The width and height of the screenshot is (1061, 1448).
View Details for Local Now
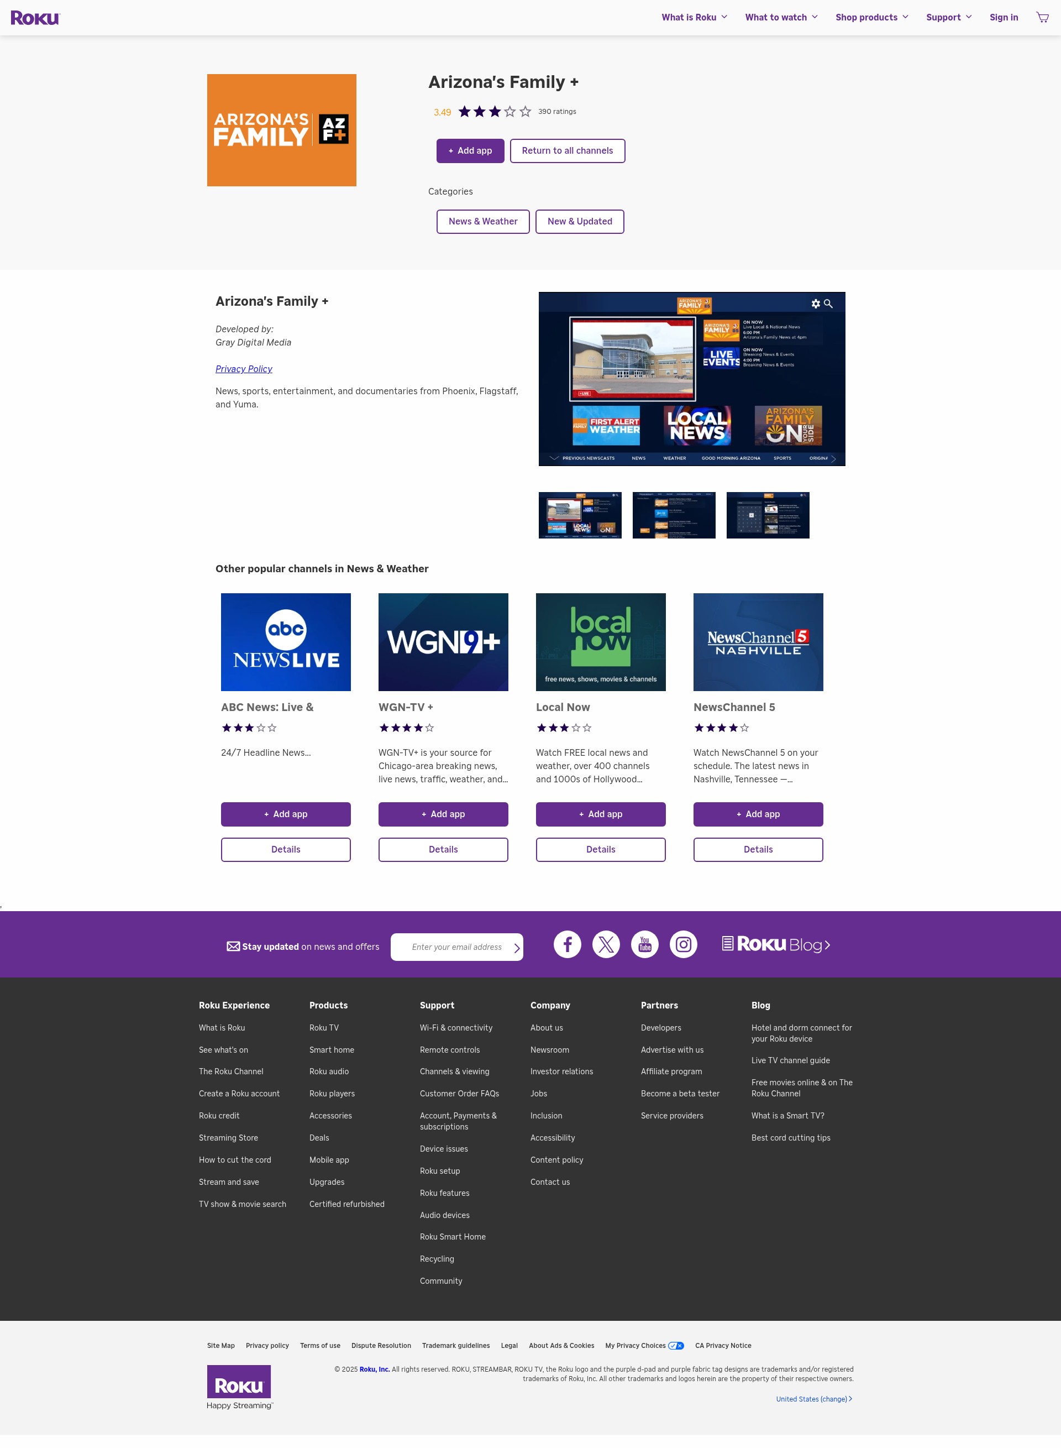pyautogui.click(x=601, y=850)
